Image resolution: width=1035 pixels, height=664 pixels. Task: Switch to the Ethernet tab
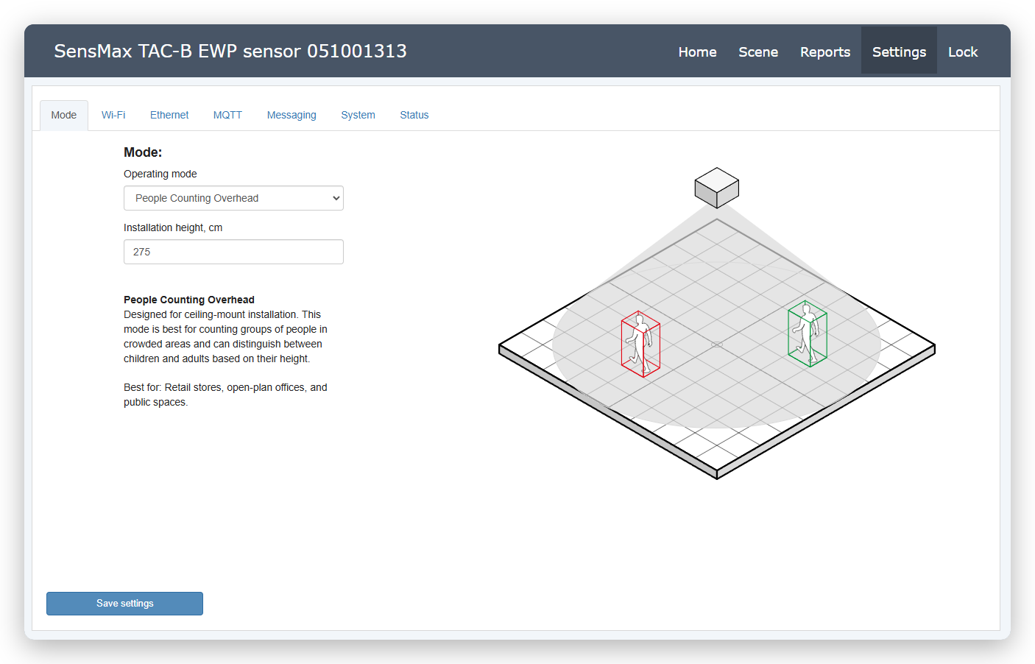coord(169,115)
